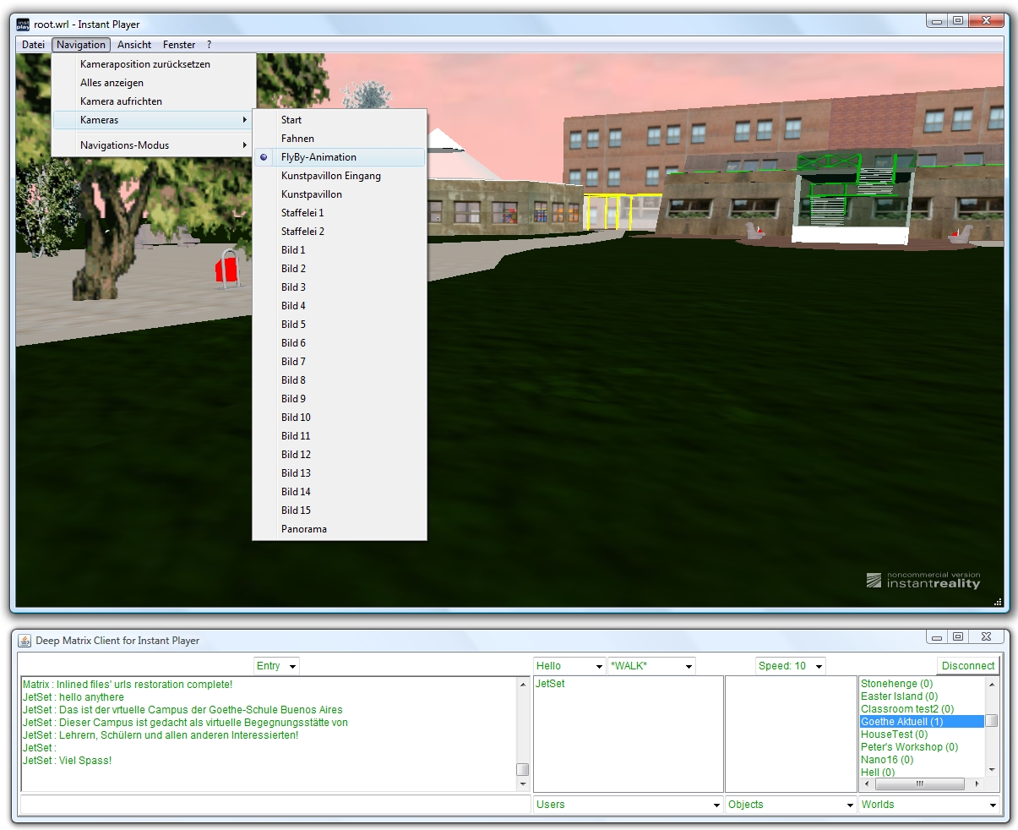
Task: Maximize the Deep Matrix Client window
Action: click(957, 637)
